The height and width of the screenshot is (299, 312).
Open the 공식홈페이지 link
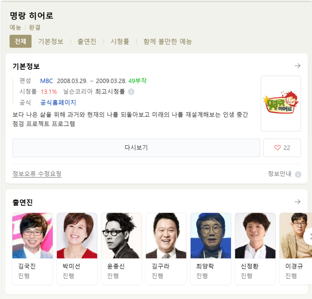58,102
